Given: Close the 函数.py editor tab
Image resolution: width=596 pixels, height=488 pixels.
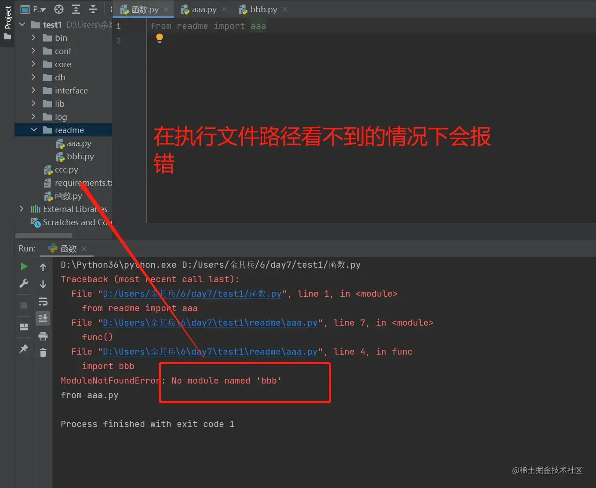Looking at the screenshot, I should 166,9.
